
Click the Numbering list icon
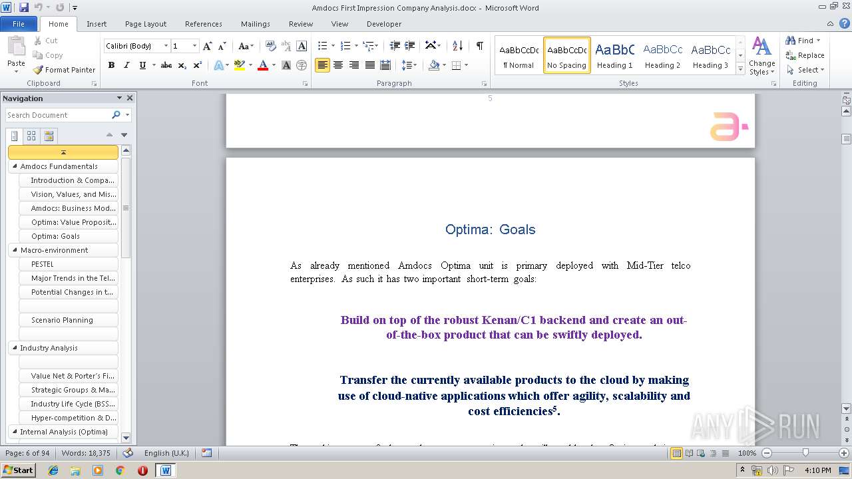(x=345, y=46)
